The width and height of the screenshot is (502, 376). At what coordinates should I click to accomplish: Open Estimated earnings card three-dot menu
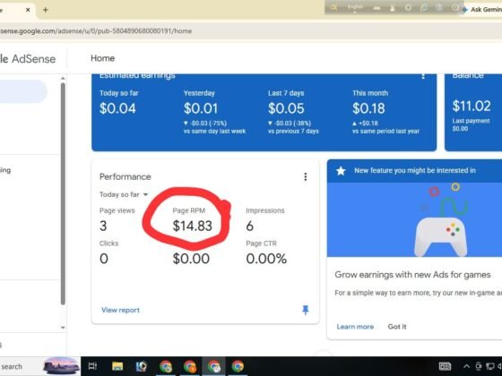click(423, 76)
